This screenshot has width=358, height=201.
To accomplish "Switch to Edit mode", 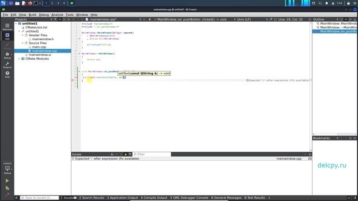I will coord(7,36).
